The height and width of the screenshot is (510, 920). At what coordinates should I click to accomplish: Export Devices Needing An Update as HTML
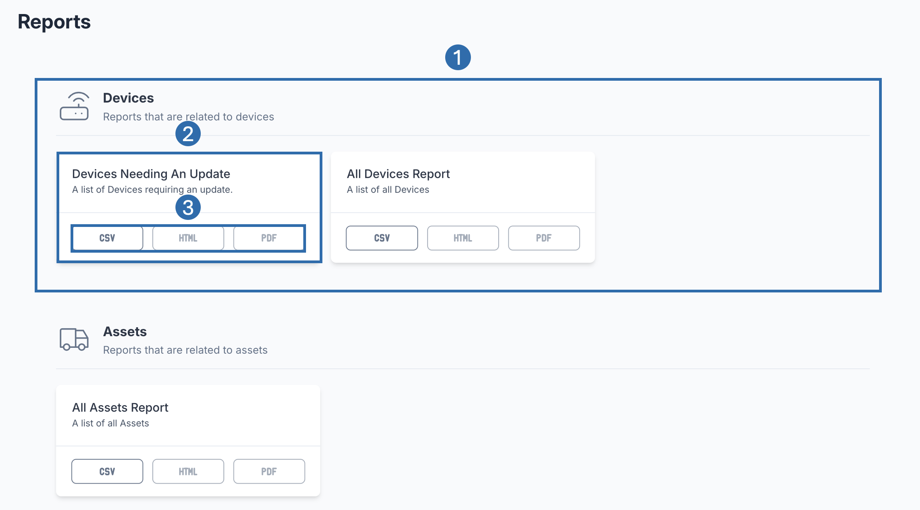(188, 238)
